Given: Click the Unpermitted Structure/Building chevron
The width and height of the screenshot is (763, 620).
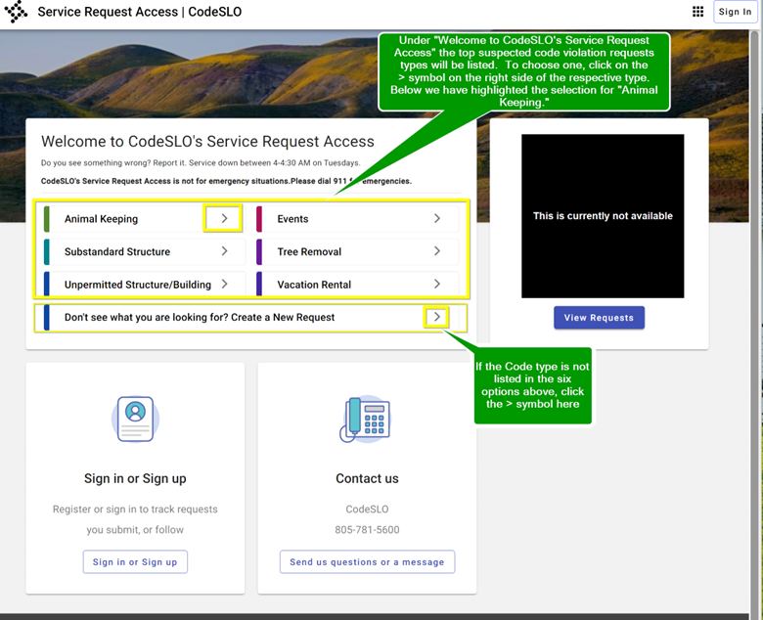Looking at the screenshot, I should click(224, 285).
